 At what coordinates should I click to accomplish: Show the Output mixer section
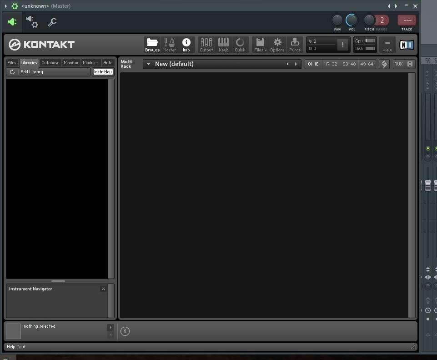[x=206, y=44]
